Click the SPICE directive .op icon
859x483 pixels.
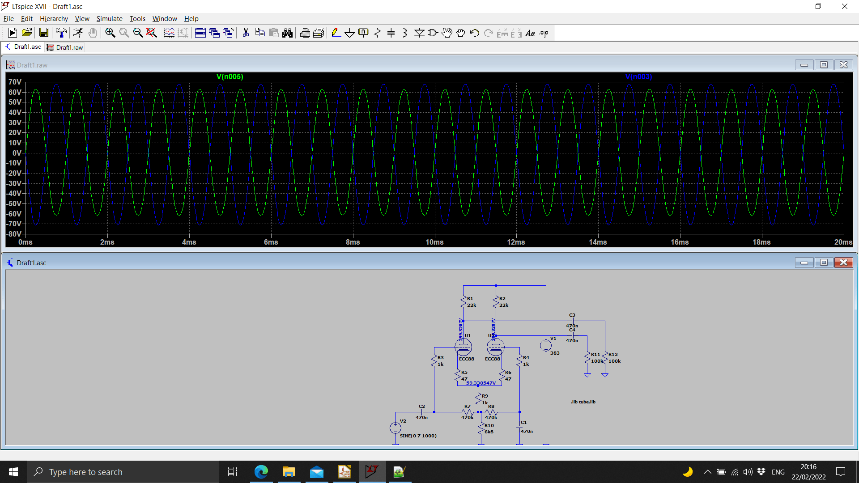pos(544,33)
